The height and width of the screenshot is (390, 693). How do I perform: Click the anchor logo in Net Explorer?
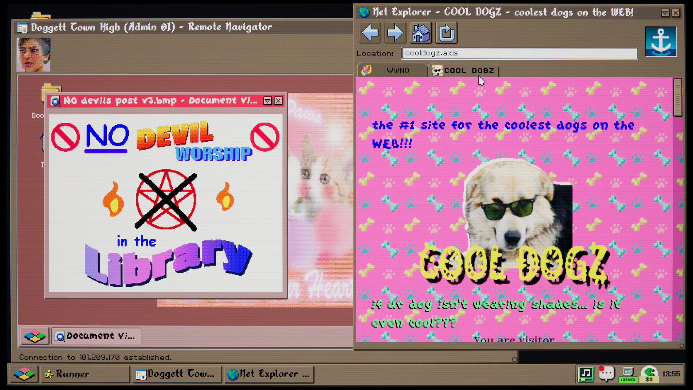tap(661, 42)
